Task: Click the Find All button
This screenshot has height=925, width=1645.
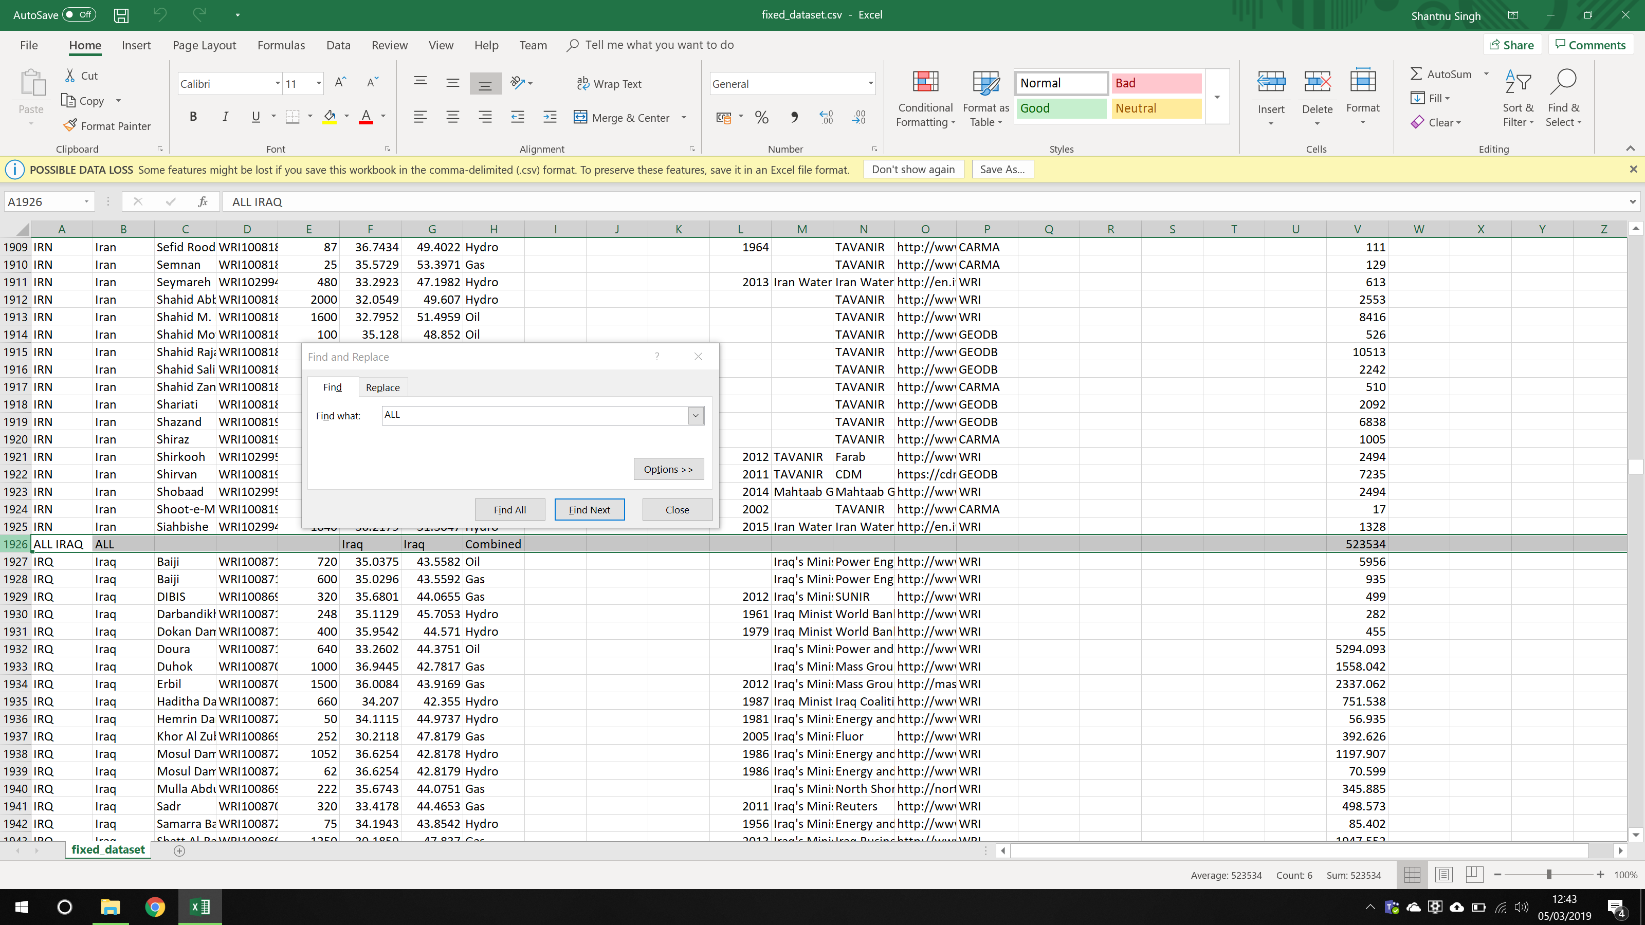Action: (x=509, y=509)
